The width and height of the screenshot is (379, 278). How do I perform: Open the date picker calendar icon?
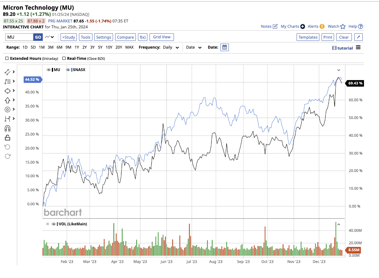click(x=224, y=47)
